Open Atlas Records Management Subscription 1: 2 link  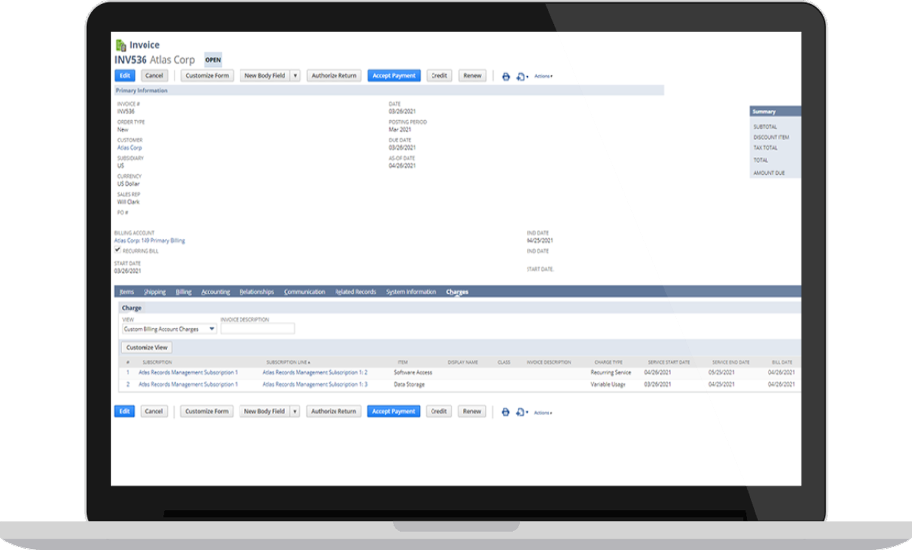(x=315, y=373)
